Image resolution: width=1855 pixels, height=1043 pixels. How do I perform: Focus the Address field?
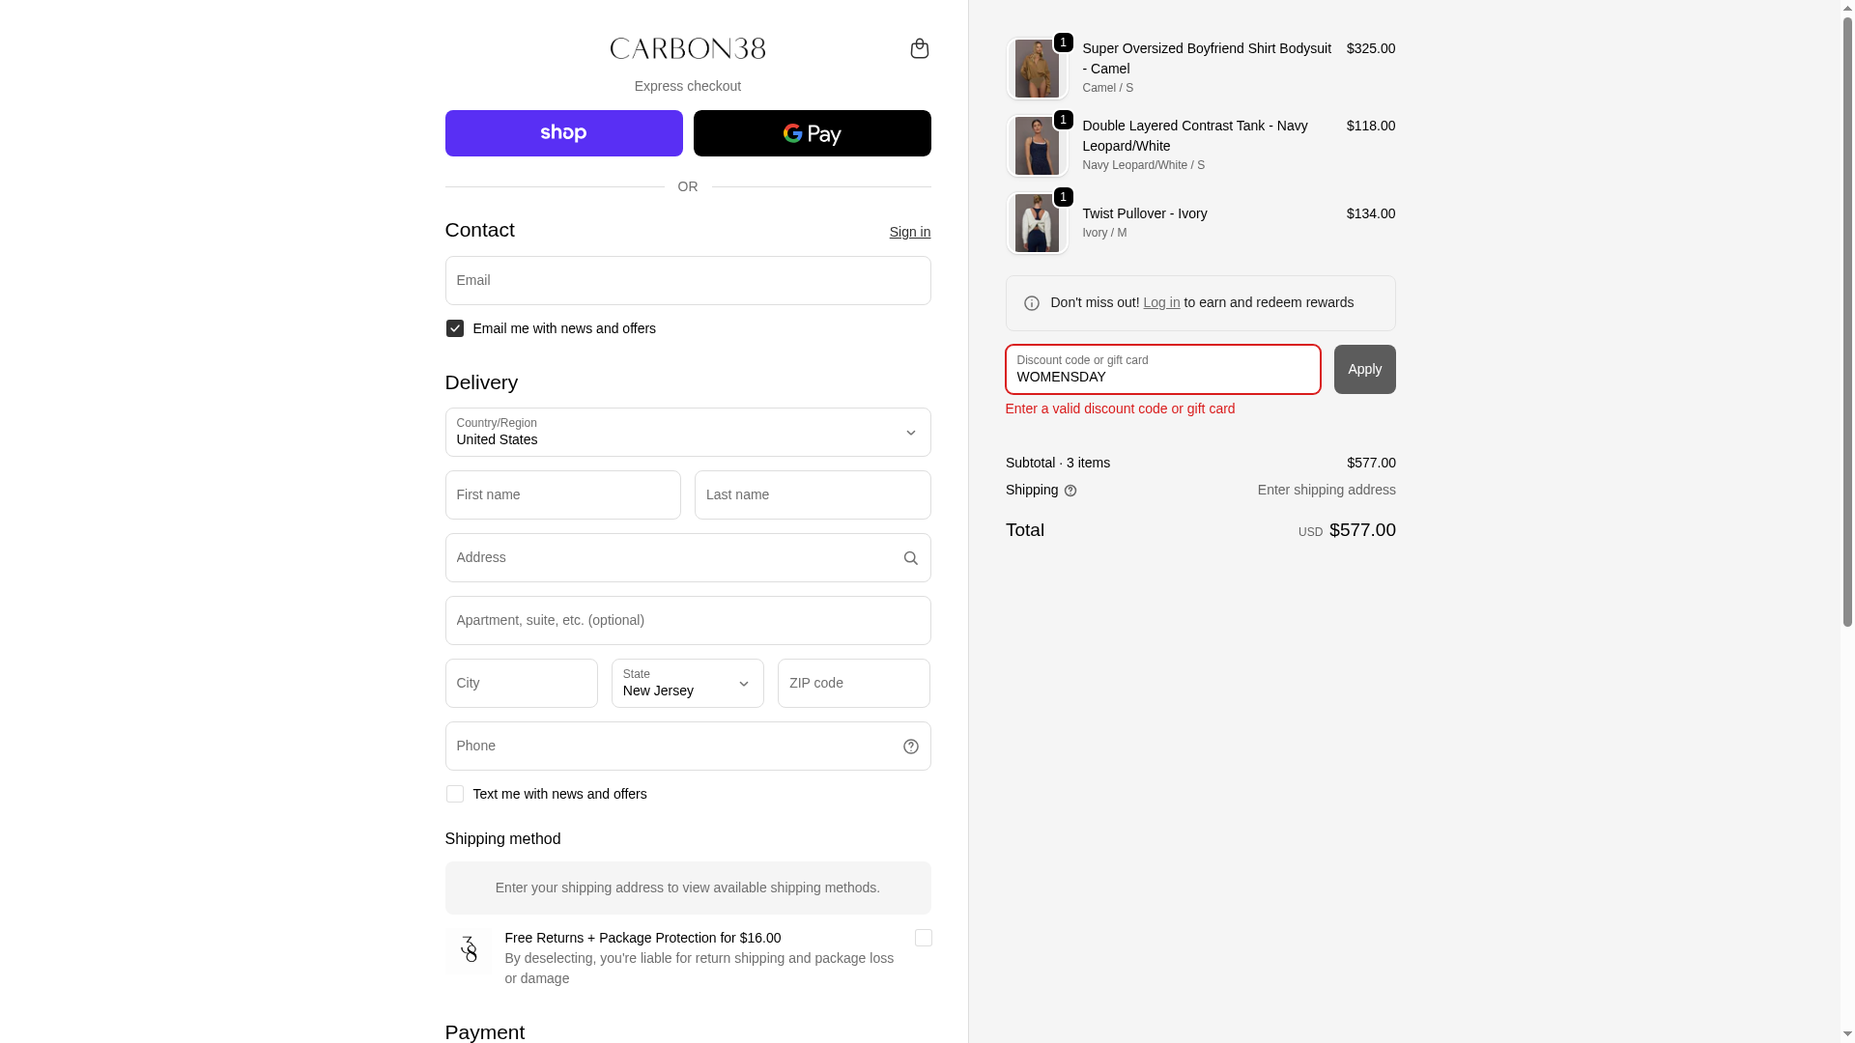tap(688, 557)
